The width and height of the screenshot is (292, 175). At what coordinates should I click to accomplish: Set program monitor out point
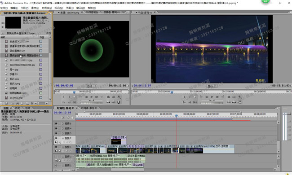pyautogui.click(x=190, y=97)
